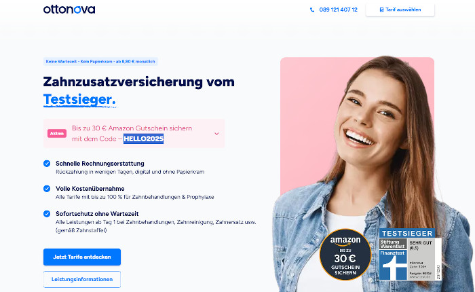The image size is (475, 292).
Task: Click checkmark beside Schnelle Rechnungserstattung
Action: click(x=47, y=164)
